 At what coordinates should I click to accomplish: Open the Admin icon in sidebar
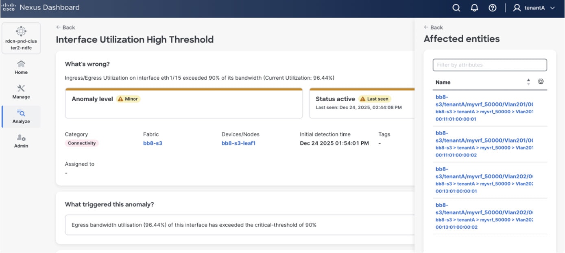(21, 138)
